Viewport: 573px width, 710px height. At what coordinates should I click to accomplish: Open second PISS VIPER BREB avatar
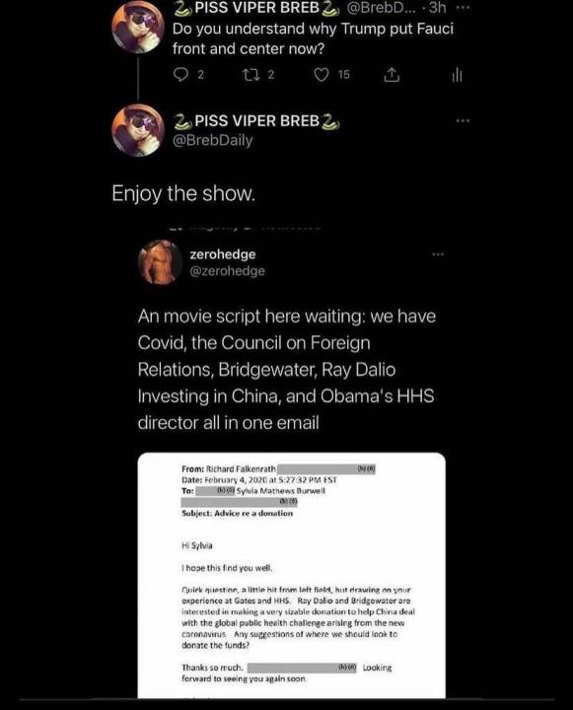(138, 130)
